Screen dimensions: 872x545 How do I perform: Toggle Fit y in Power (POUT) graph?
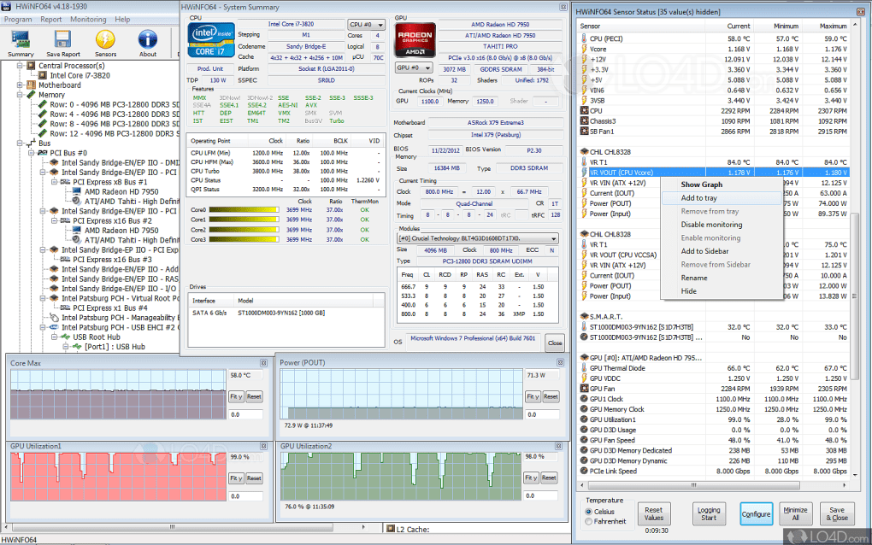pyautogui.click(x=533, y=396)
